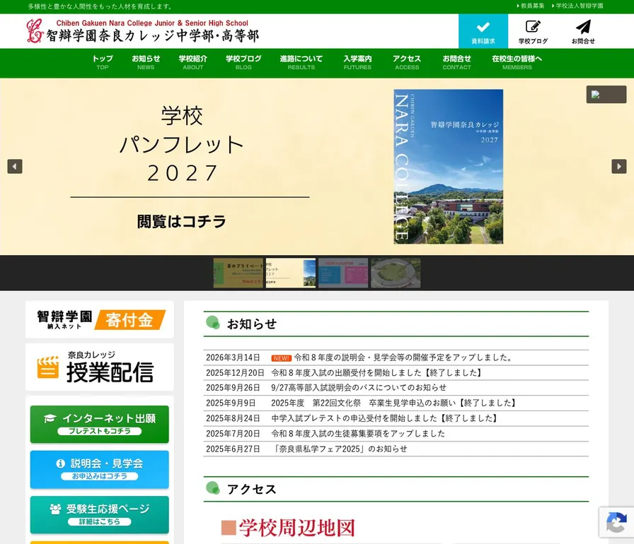Image resolution: width=634 pixels, height=544 pixels.
Task: Select the pamphlet 2027 slider thumbnail
Action: (291, 273)
